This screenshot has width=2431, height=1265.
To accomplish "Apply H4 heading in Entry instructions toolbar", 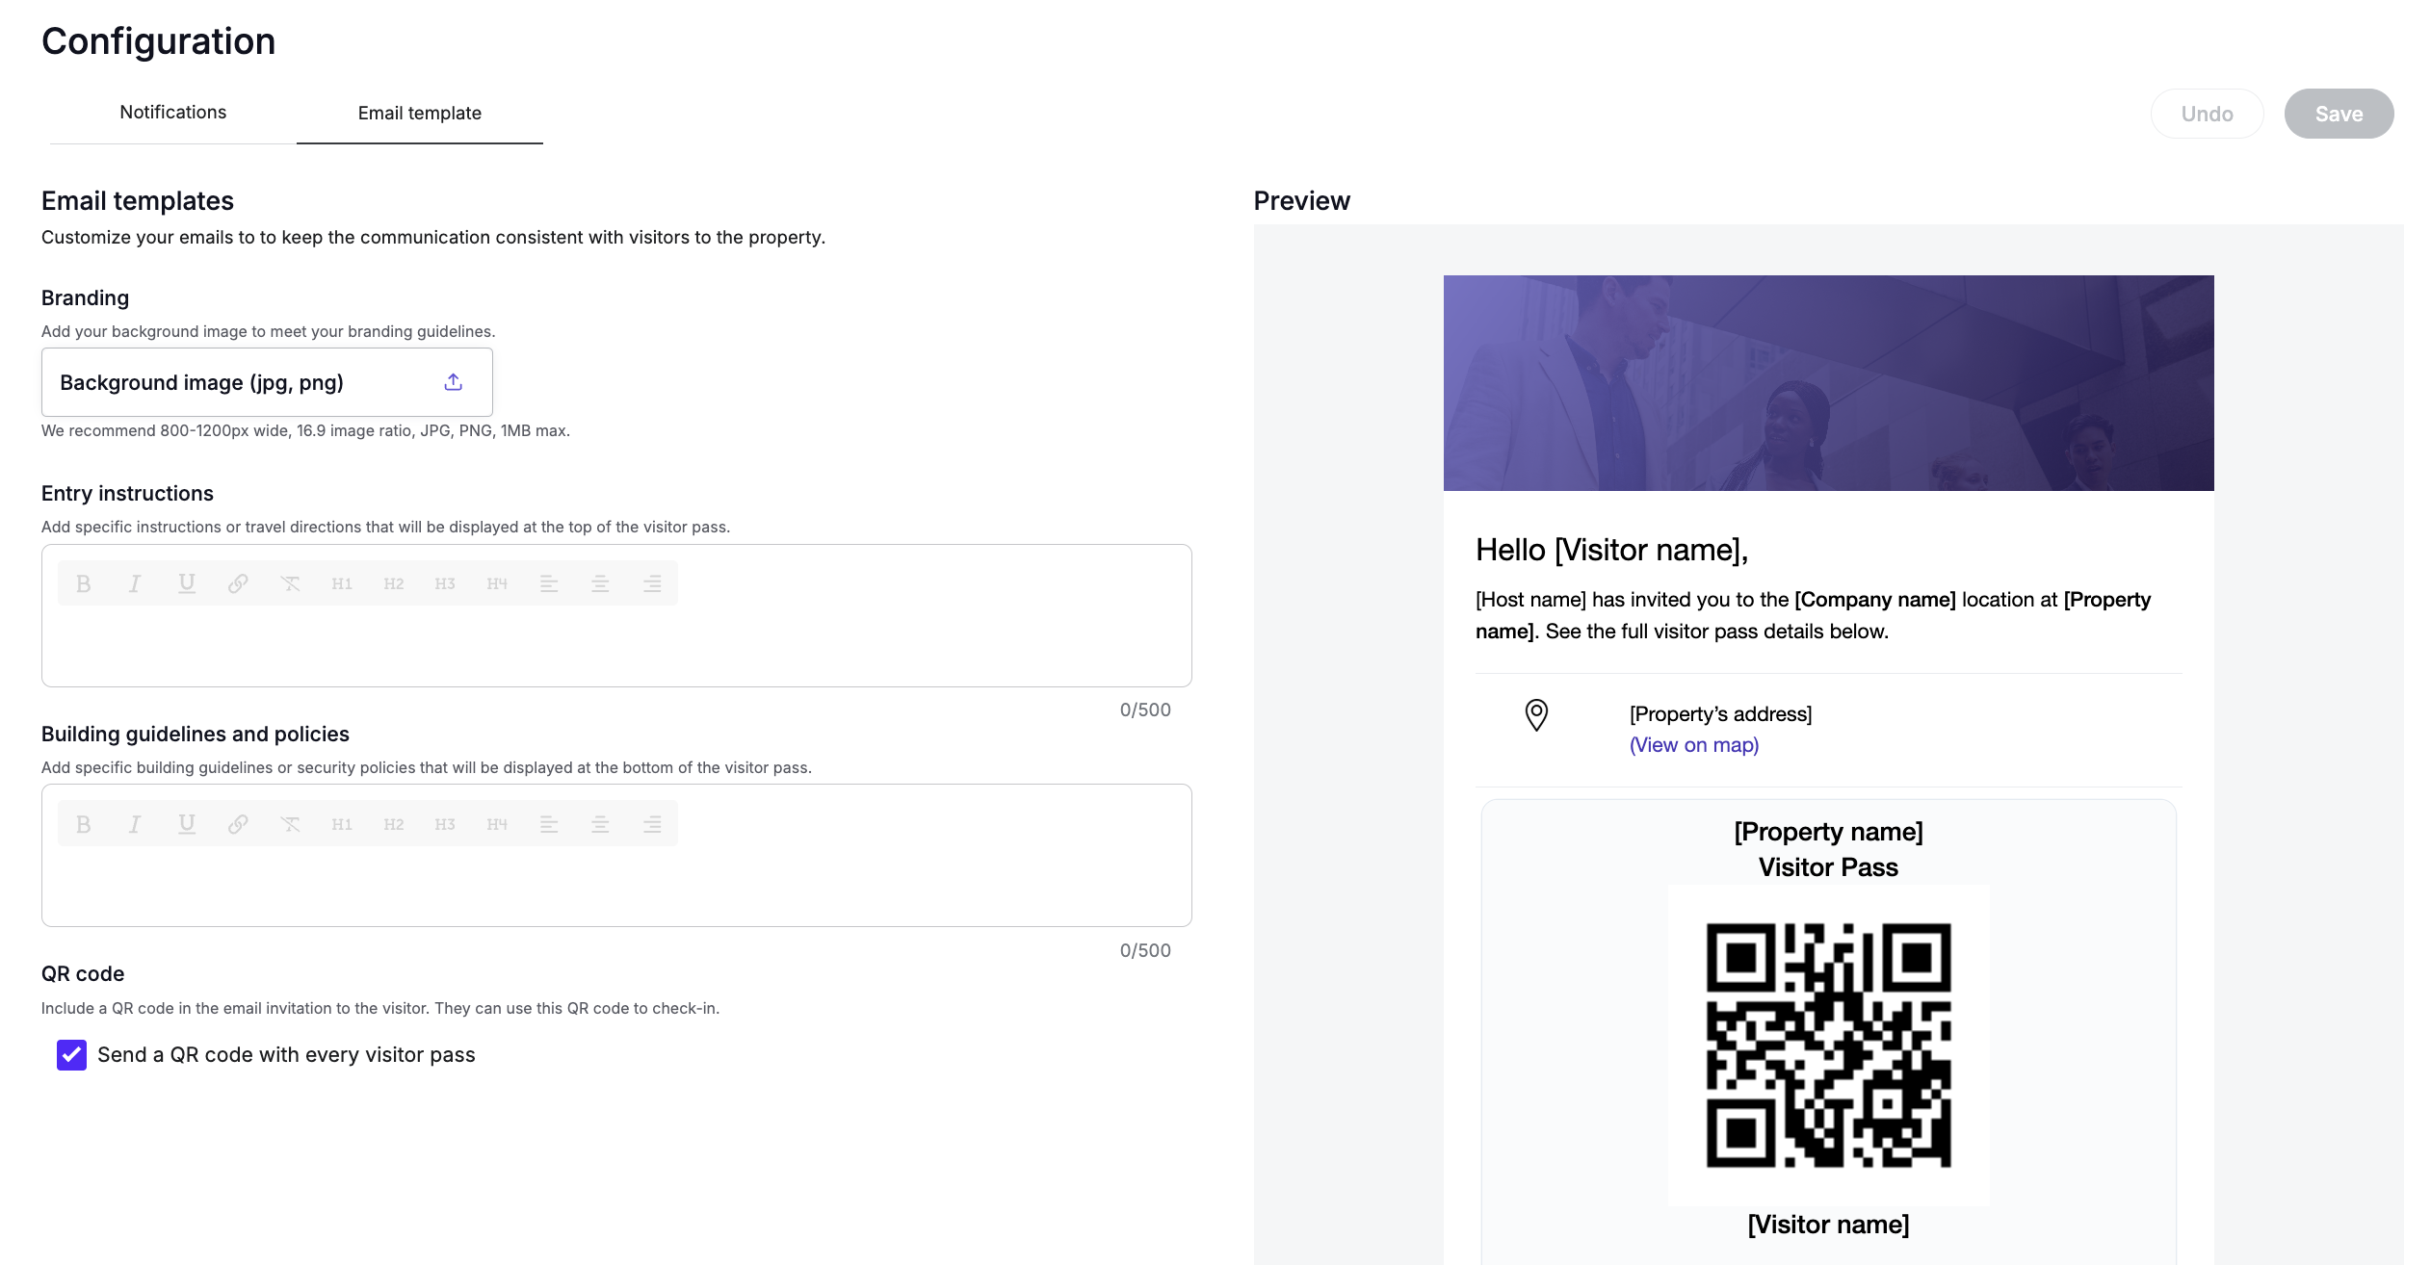I will click(497, 583).
